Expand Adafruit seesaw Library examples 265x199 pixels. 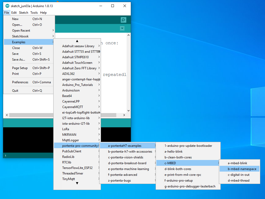(x=77, y=46)
